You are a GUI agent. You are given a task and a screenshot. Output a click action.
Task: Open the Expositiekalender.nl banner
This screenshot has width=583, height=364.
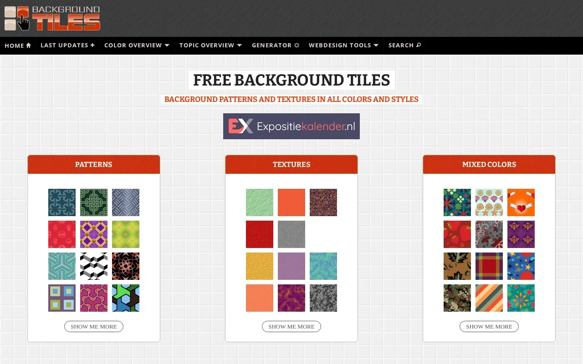[291, 126]
